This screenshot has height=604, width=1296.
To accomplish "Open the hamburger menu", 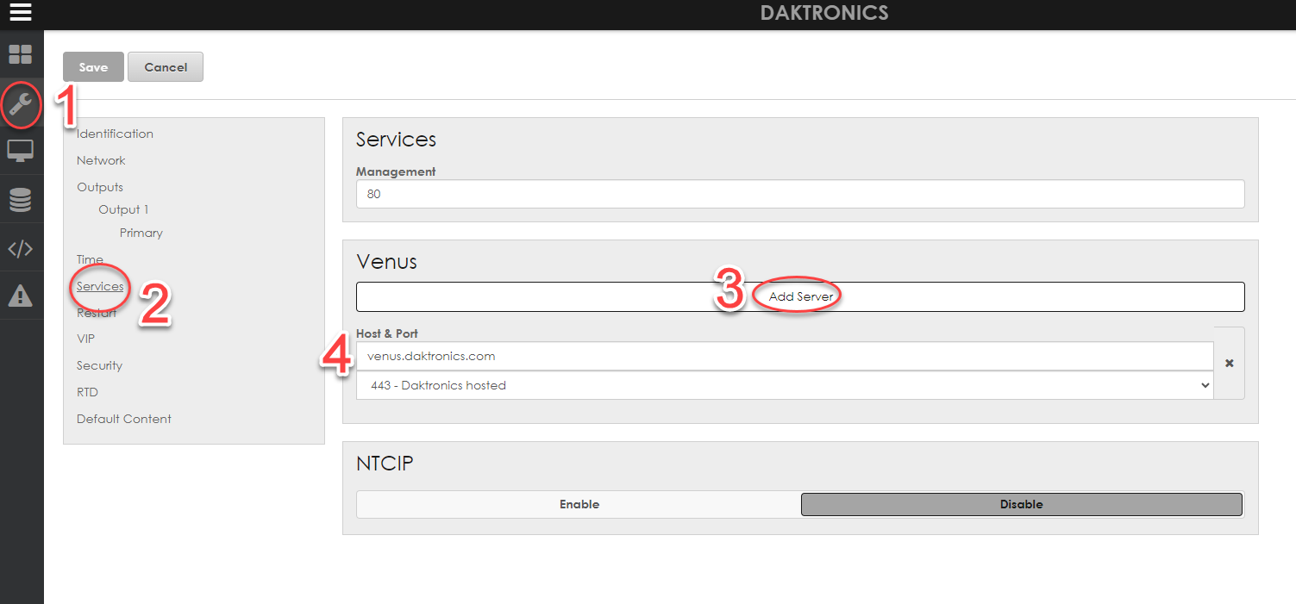I will tap(20, 13).
